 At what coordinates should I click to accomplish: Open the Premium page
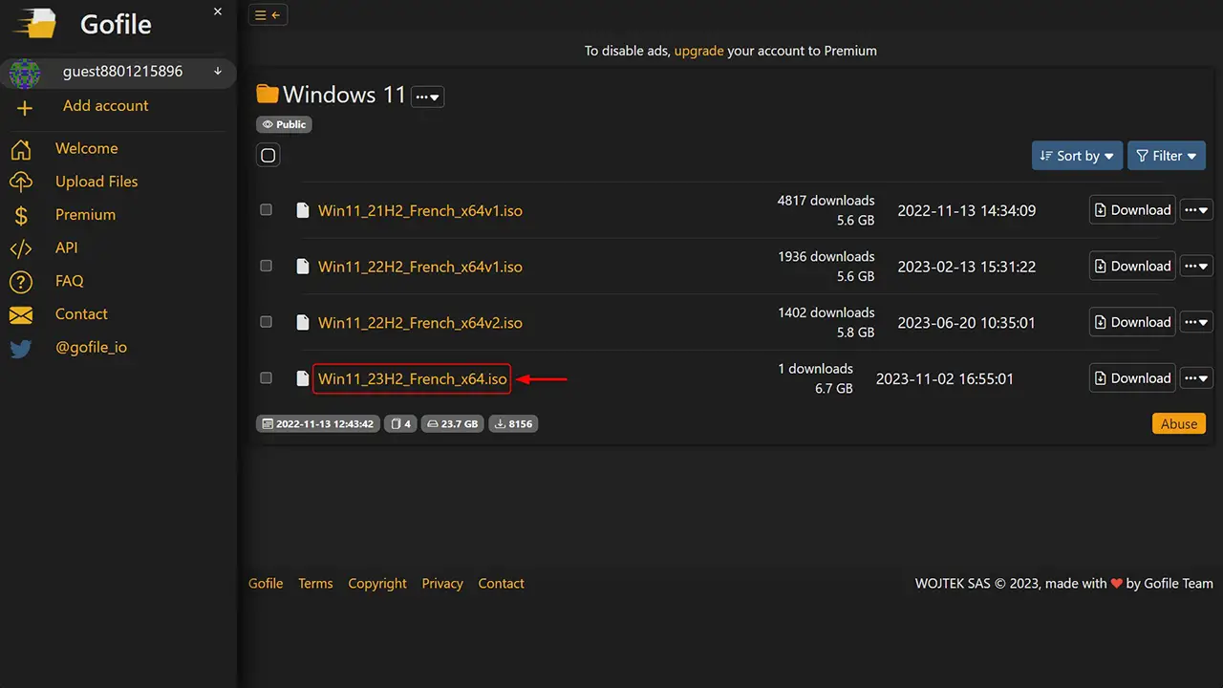click(x=85, y=215)
